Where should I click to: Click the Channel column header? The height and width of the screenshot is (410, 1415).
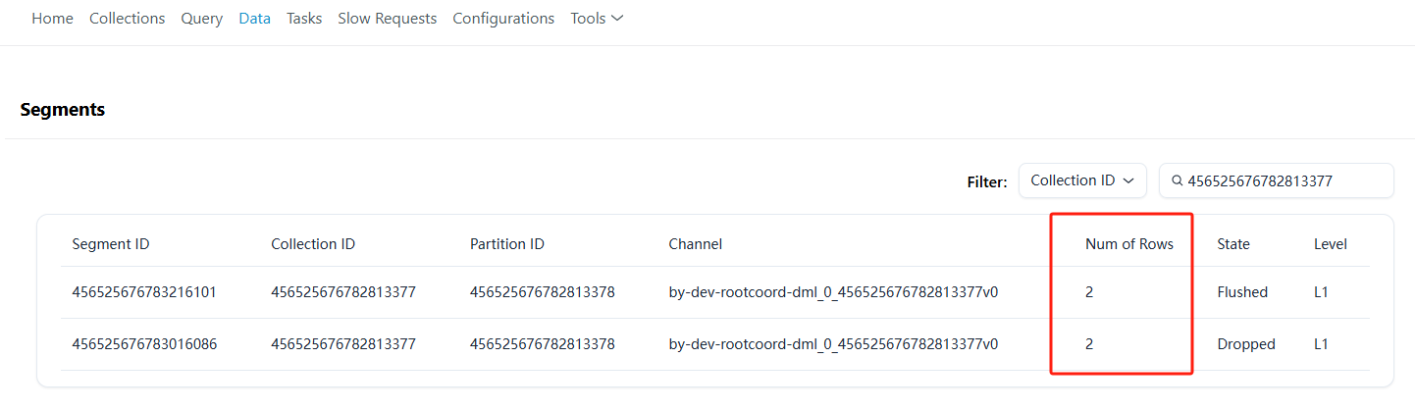pos(695,244)
